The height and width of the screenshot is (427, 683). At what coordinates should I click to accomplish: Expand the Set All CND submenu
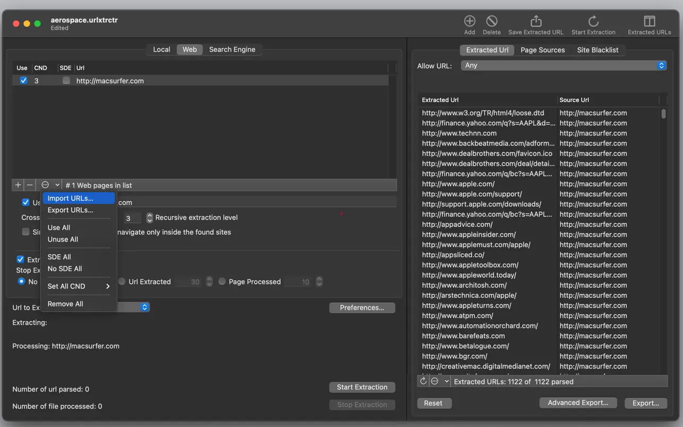(79, 286)
